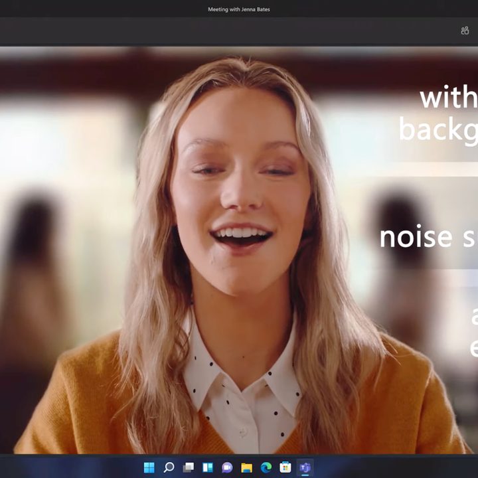Show participants in the Teams meeting
The height and width of the screenshot is (478, 478).
465,31
